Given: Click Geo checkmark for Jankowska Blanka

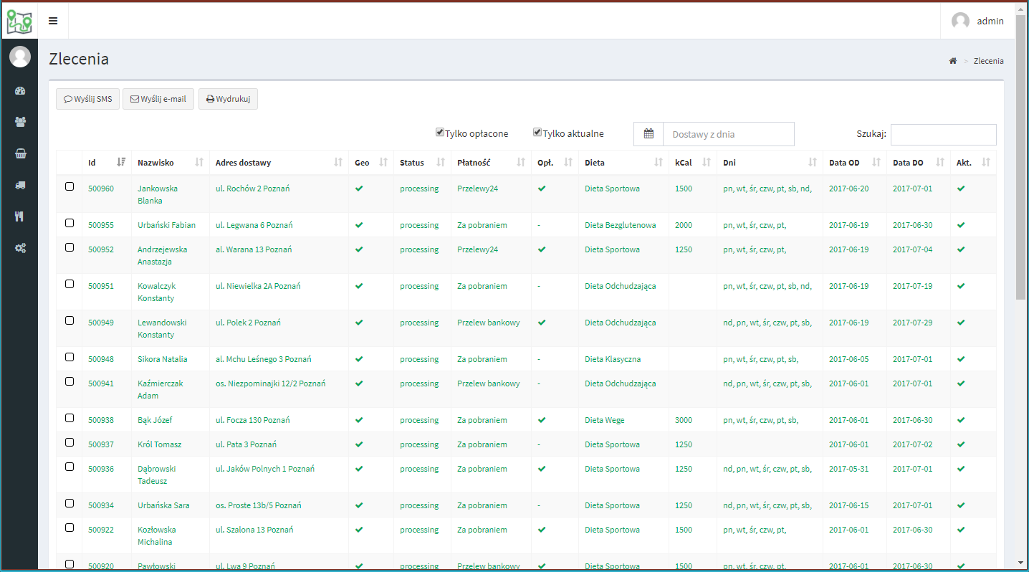Looking at the screenshot, I should click(359, 189).
